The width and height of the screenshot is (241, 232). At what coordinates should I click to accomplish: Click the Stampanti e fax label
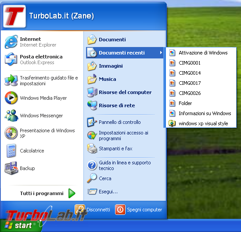(115, 149)
